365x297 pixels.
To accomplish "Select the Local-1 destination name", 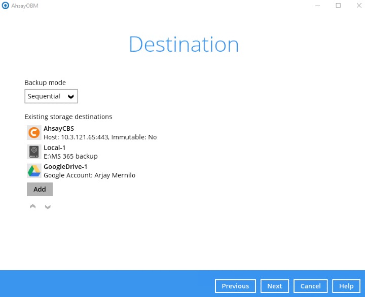I will (x=55, y=147).
